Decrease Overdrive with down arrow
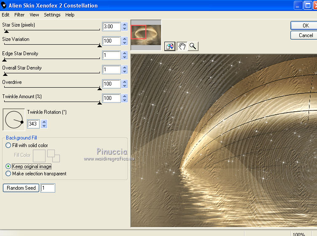The height and width of the screenshot is (236, 317). [125, 86]
